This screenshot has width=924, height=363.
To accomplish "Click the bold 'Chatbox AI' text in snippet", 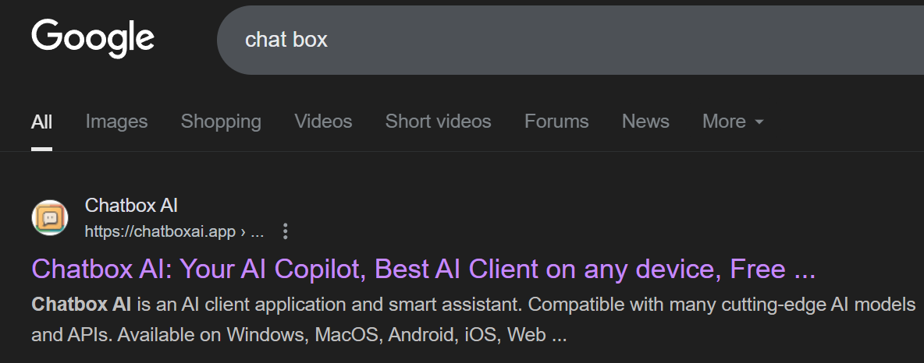I will coord(81,305).
